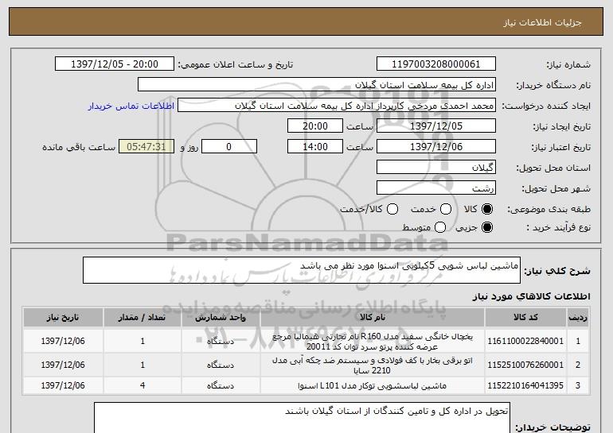Viewport: 613px width, 433px height.
Task: Click the جزئیات اطلاعات نیاز header bar
Action: tap(306, 21)
